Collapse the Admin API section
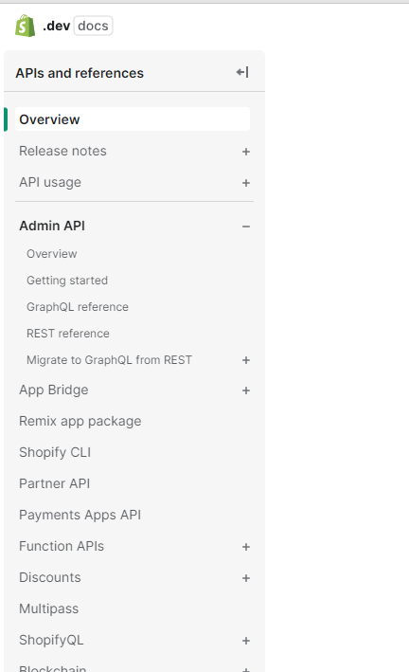This screenshot has width=409, height=672. point(246,227)
